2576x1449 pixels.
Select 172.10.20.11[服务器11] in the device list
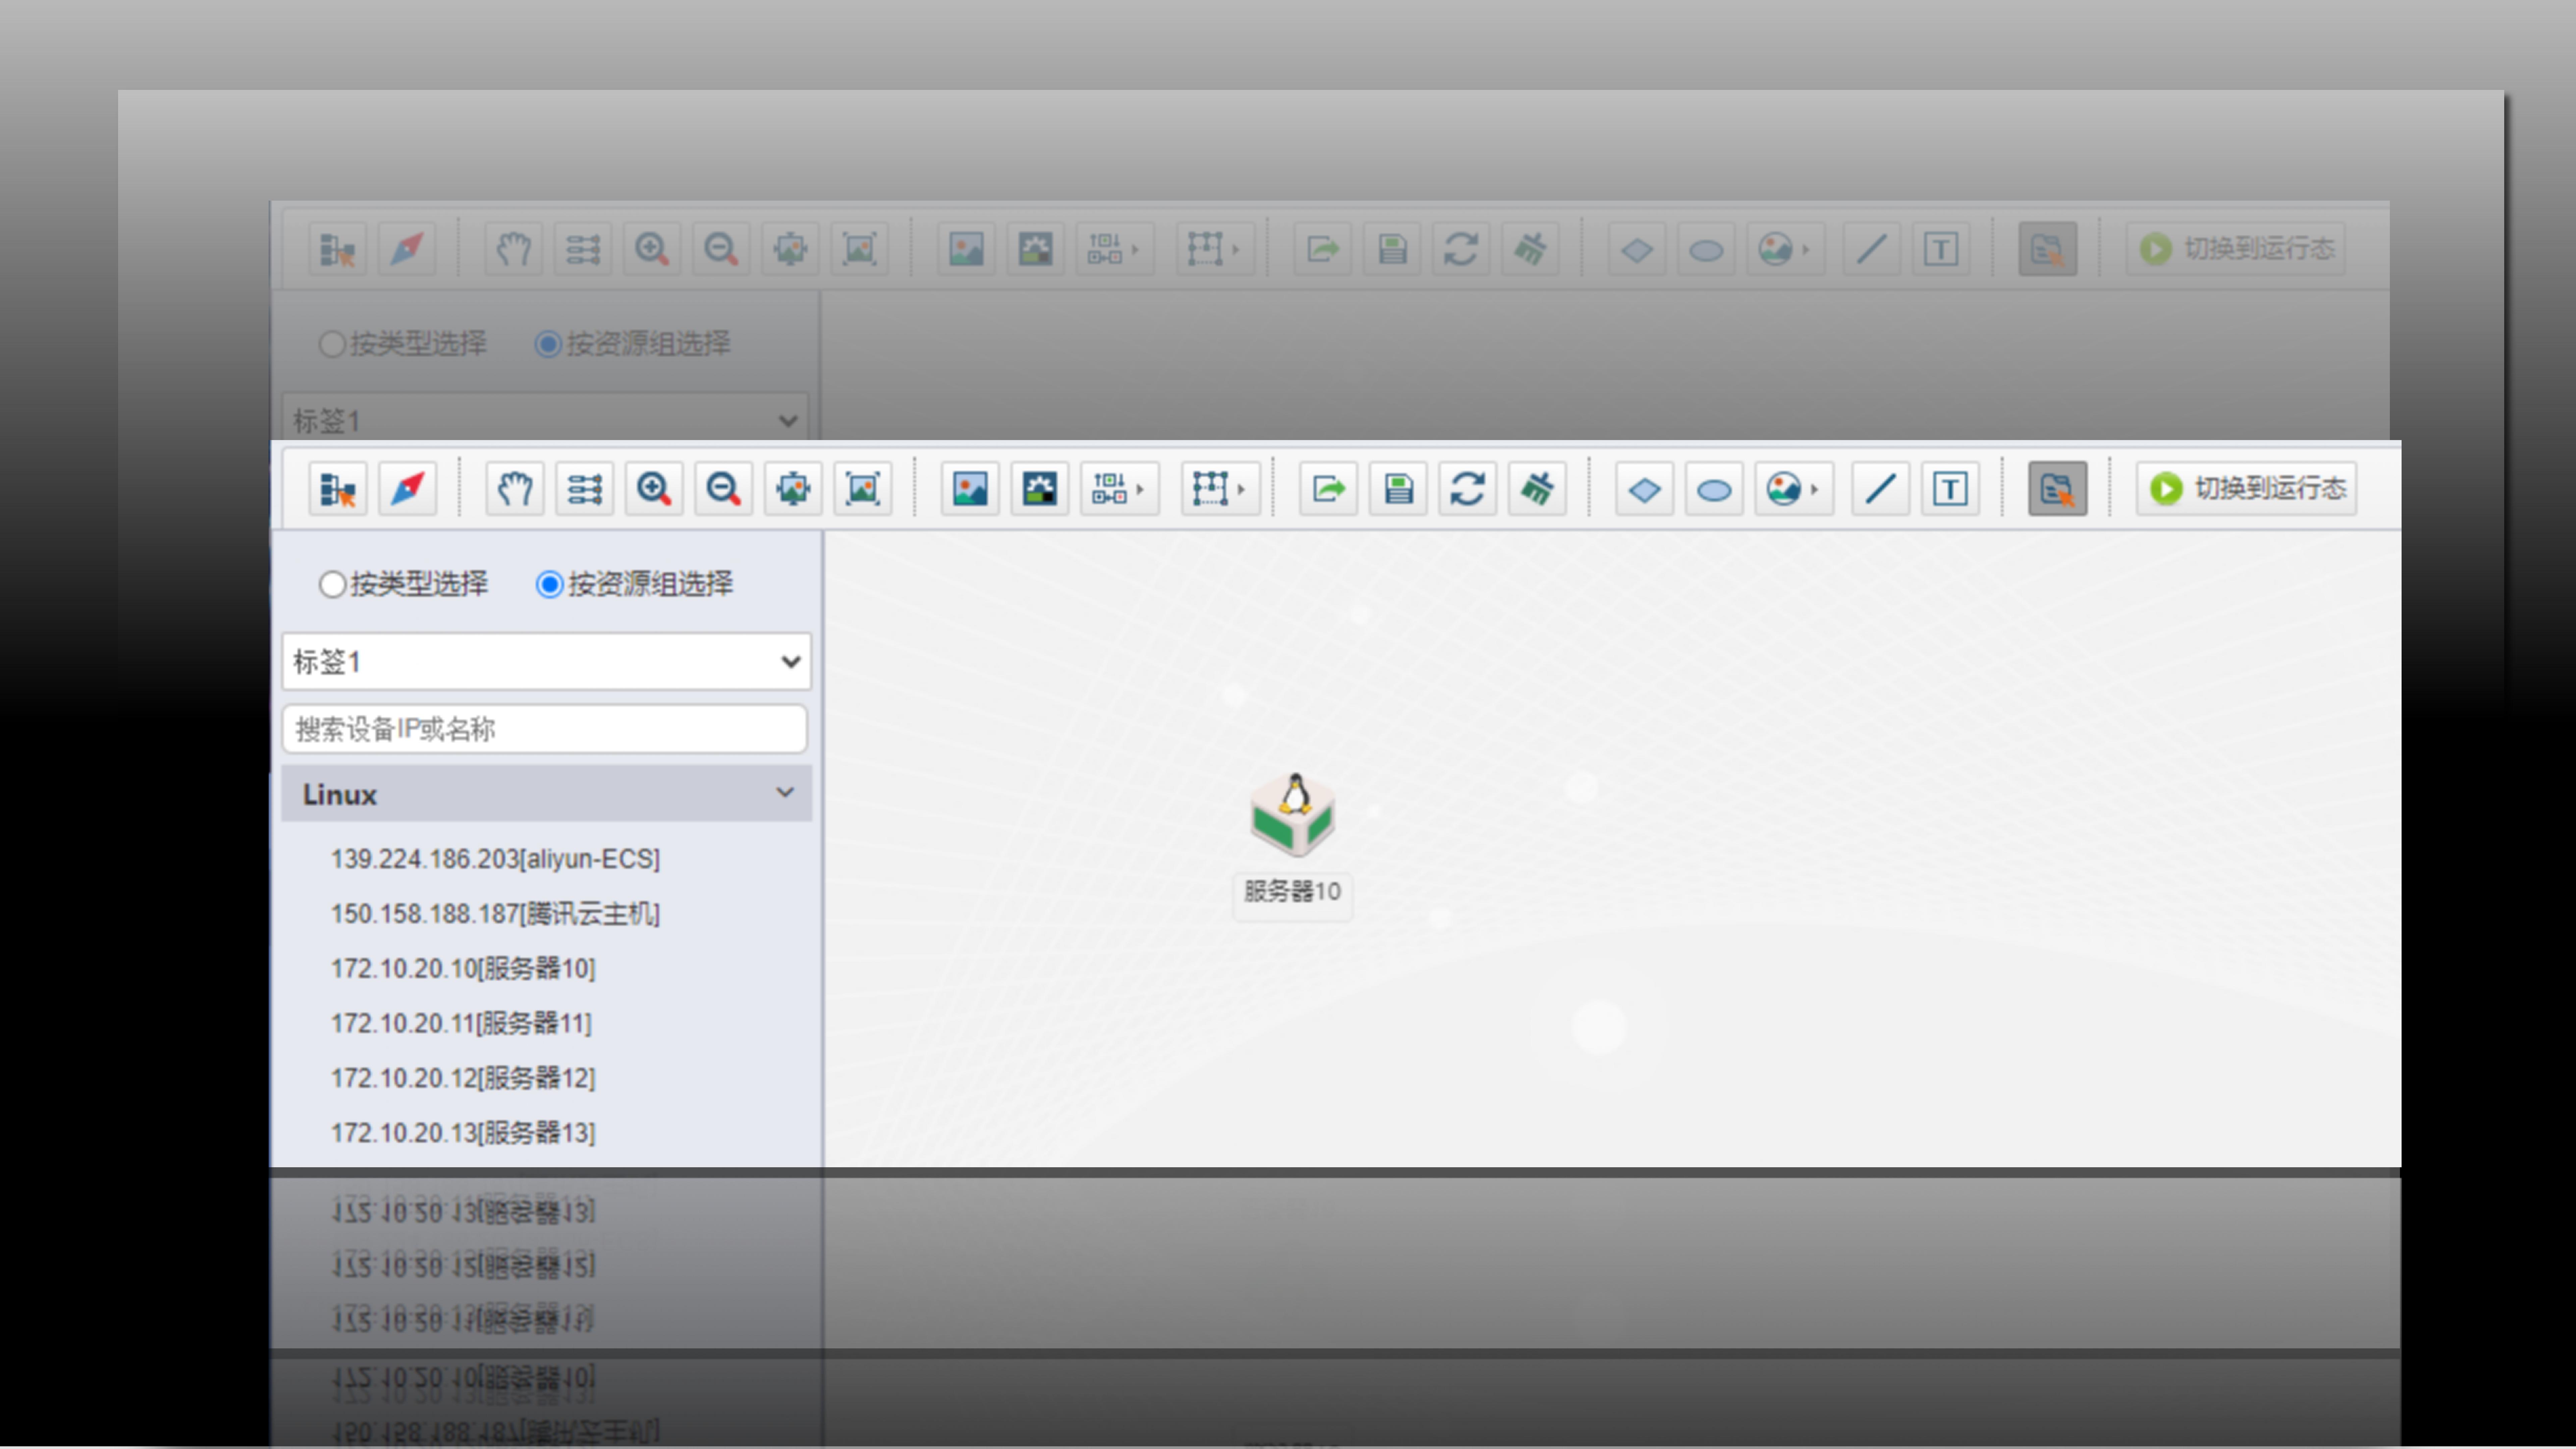click(x=461, y=1023)
